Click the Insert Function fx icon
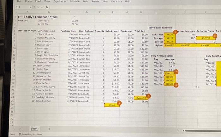This screenshot has width=221, height=137. click(x=47, y=7)
